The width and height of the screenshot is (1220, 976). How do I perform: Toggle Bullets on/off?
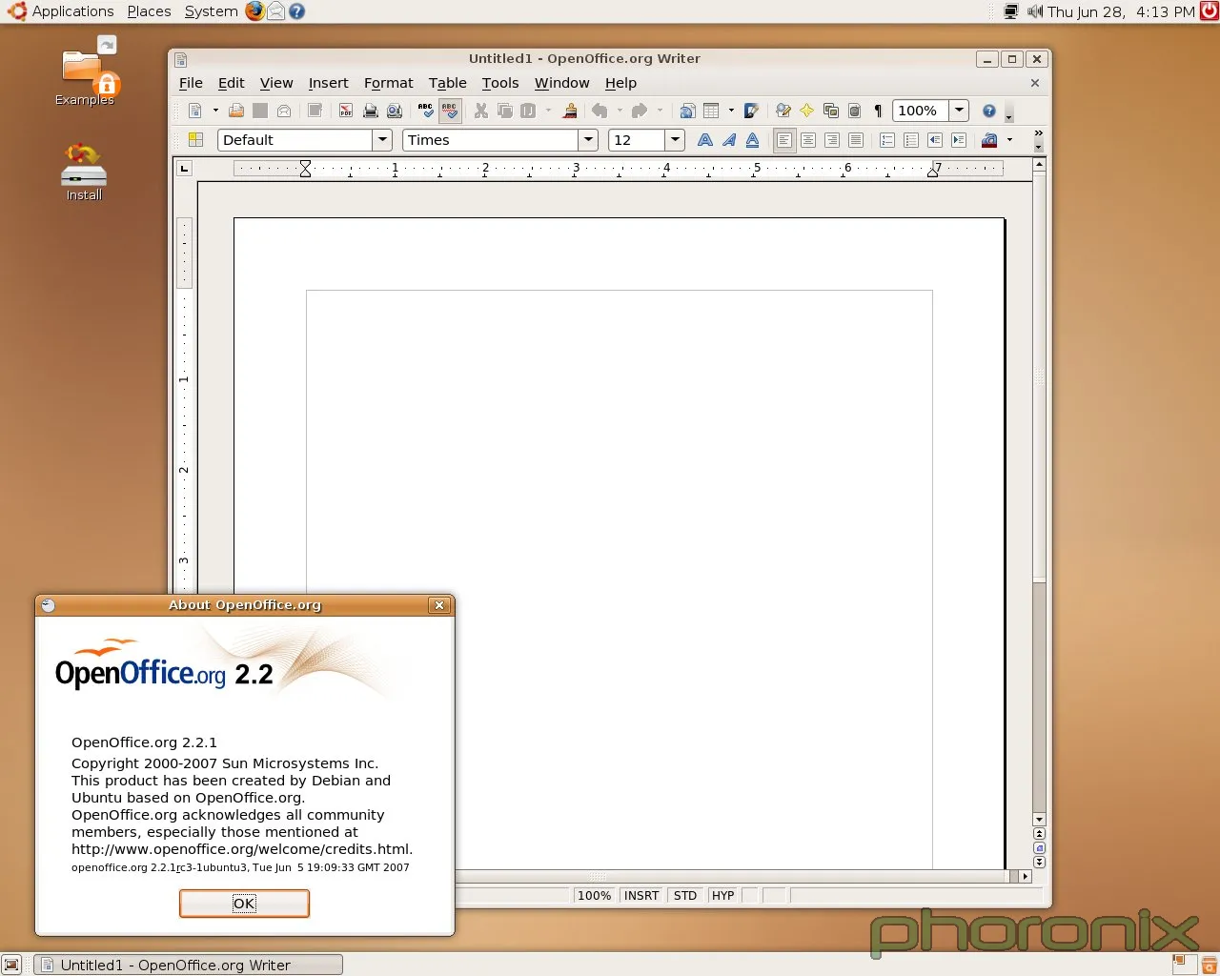911,140
